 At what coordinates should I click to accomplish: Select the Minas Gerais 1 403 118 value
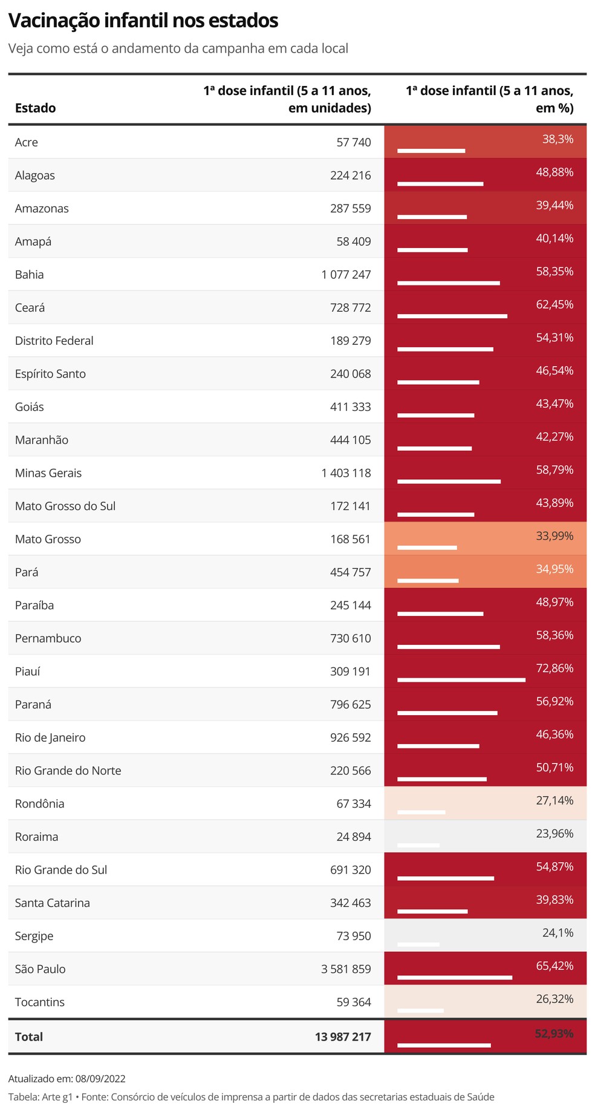[346, 473]
